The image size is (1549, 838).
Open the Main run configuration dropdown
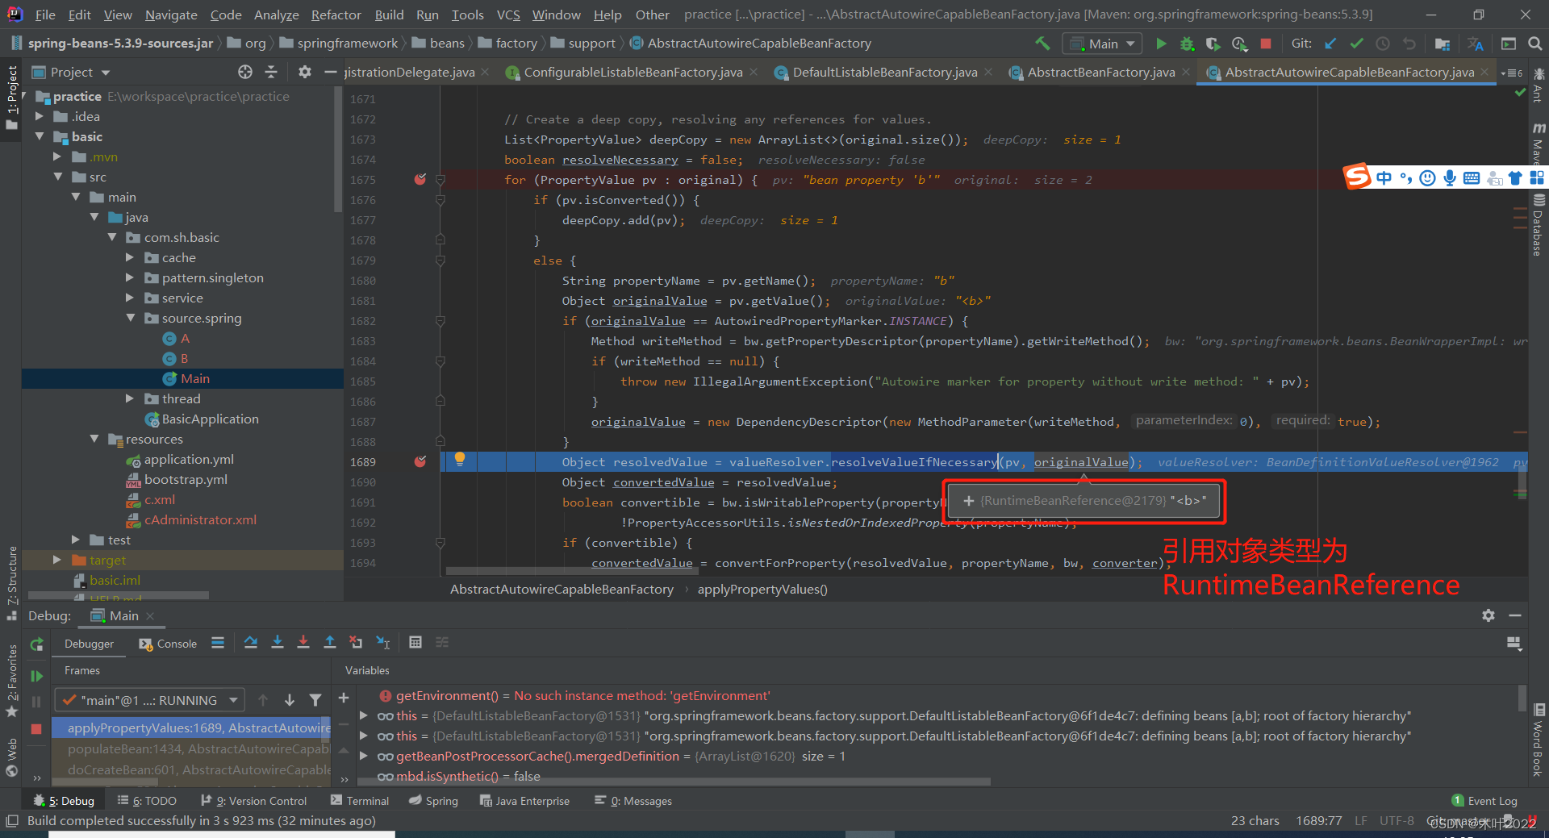[1101, 44]
